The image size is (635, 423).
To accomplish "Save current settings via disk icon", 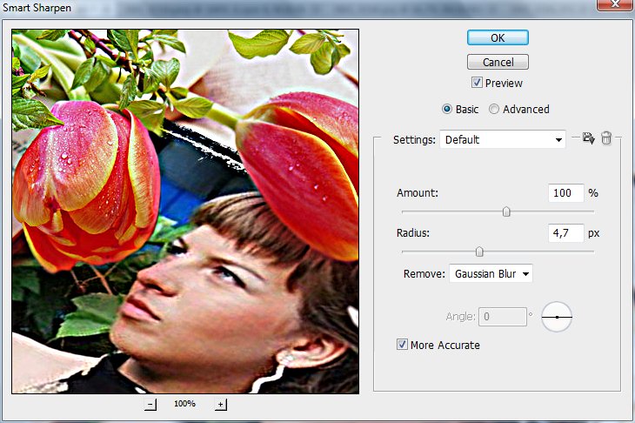I will point(588,138).
